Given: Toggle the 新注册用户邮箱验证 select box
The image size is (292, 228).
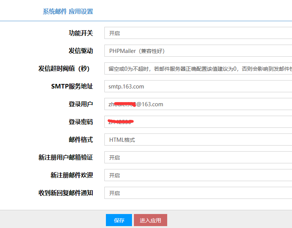Looking at the screenshot, I should click(198, 157).
